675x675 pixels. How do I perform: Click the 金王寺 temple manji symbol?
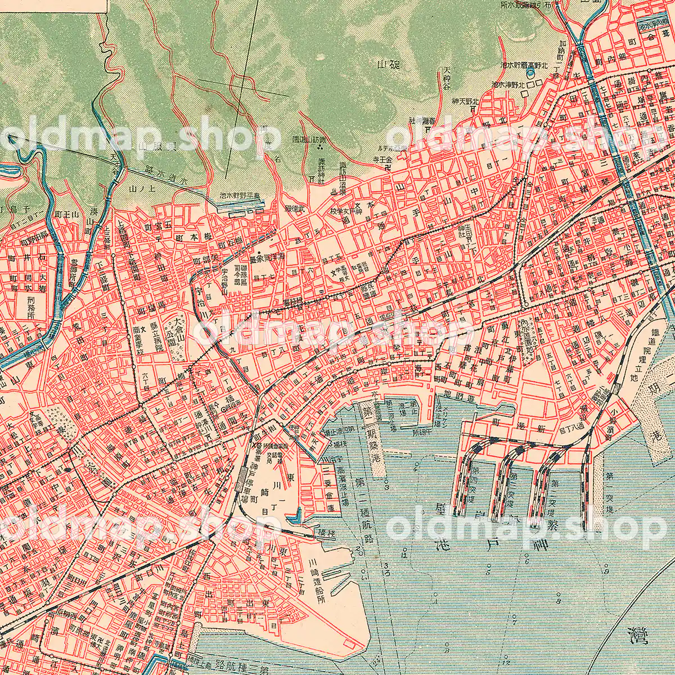click(x=386, y=168)
